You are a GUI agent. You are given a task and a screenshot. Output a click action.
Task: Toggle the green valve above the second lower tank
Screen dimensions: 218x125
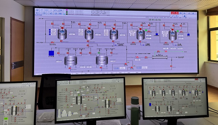click(x=99, y=53)
